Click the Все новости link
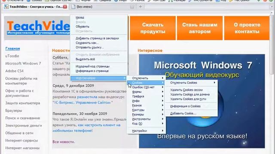 pyautogui.click(x=64, y=142)
